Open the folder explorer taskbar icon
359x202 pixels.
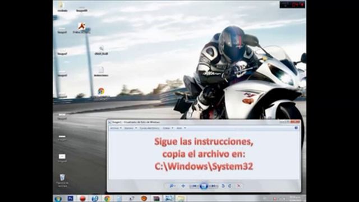tap(181, 199)
